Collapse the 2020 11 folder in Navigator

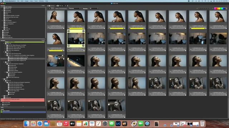tap(4, 52)
